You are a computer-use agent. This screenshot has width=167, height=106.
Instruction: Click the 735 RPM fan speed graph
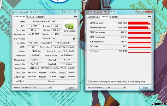coord(139,51)
